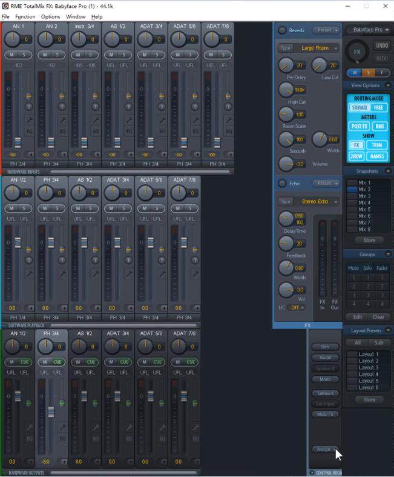This screenshot has height=477, width=394.
Task: Open the Window menu
Action: click(76, 16)
